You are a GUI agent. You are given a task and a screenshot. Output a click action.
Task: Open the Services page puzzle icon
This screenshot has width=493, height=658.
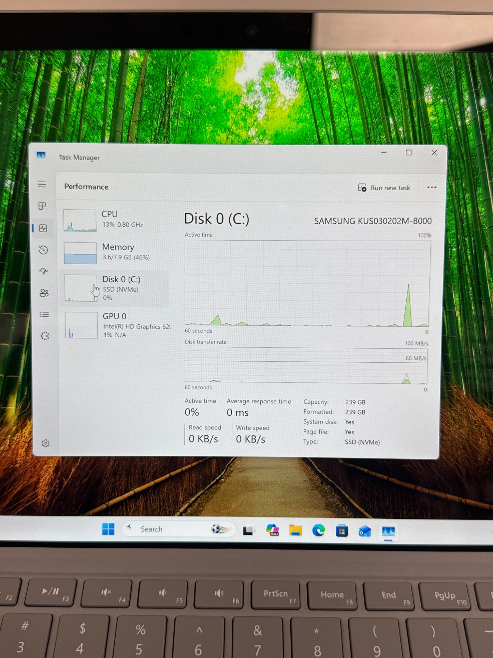[x=45, y=336]
